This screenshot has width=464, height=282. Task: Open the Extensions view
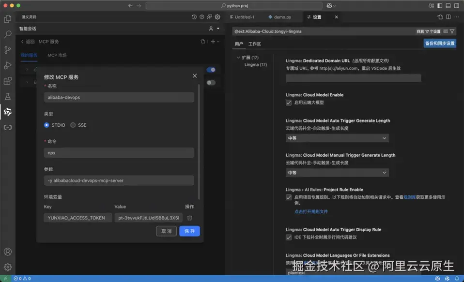(8, 81)
